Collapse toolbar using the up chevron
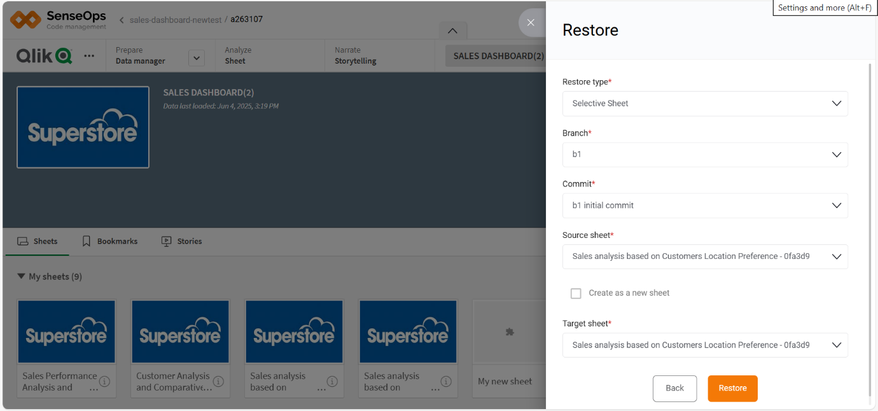The image size is (878, 411). [452, 31]
